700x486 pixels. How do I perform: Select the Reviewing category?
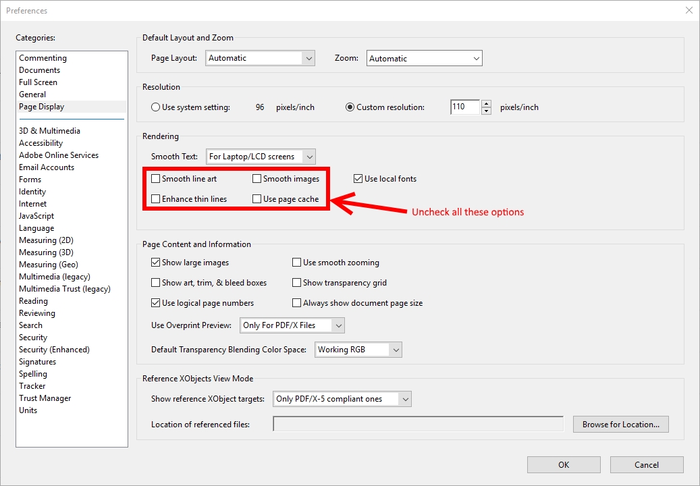[x=37, y=313]
